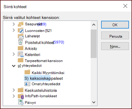
Task: Click the Päivyri journal icon
Action: (21, 102)
